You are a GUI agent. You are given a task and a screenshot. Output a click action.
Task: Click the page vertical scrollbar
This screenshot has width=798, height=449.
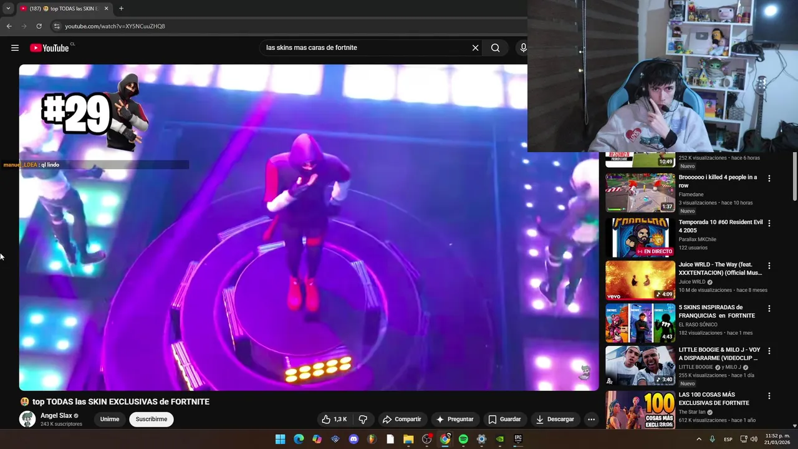(x=794, y=176)
